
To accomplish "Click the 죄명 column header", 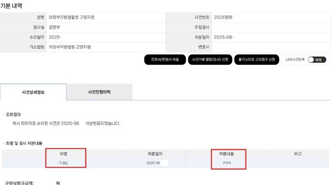I will (63, 153).
